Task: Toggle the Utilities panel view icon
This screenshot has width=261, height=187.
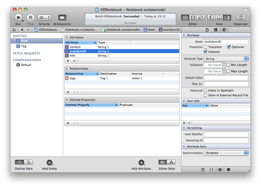Action: point(227,17)
